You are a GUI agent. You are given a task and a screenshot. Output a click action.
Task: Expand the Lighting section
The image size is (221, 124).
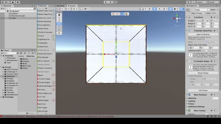[x=187, y=101]
